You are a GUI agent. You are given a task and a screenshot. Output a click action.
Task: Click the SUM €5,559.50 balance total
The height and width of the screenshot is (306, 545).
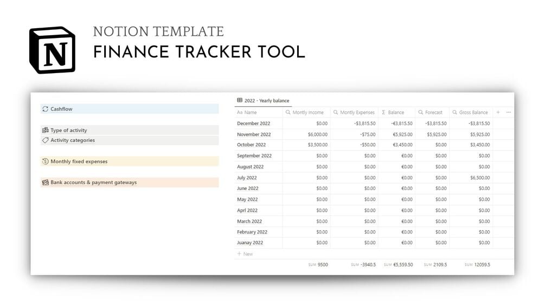coord(399,265)
